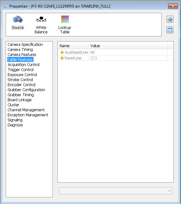Select Cable Features category
This screenshot has height=204, width=181.
(20, 59)
